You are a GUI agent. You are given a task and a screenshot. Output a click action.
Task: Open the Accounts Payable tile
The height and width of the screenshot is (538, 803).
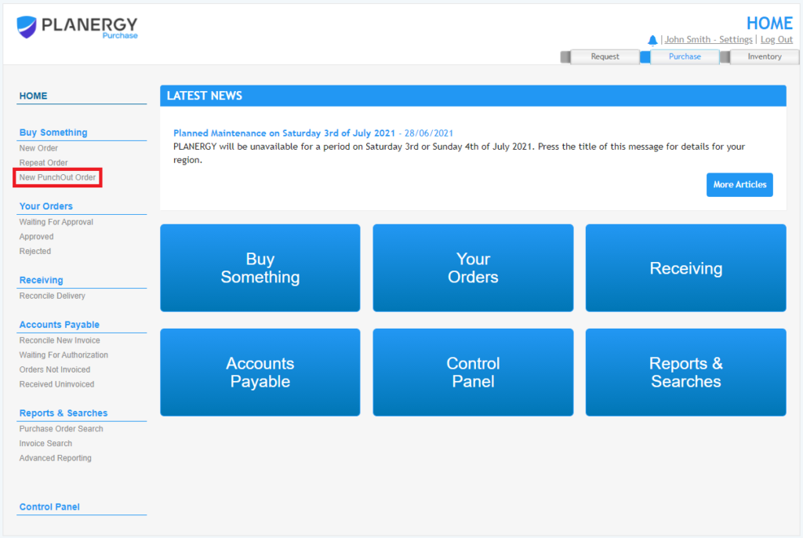click(260, 372)
